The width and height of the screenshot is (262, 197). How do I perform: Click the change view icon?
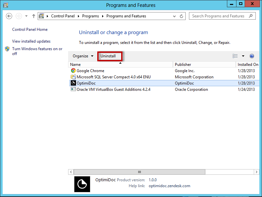tap(235, 56)
